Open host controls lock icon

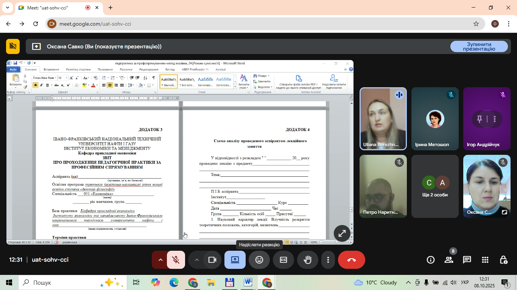(503, 260)
